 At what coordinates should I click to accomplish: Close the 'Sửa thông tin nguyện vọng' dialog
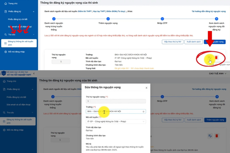(x=146, y=88)
